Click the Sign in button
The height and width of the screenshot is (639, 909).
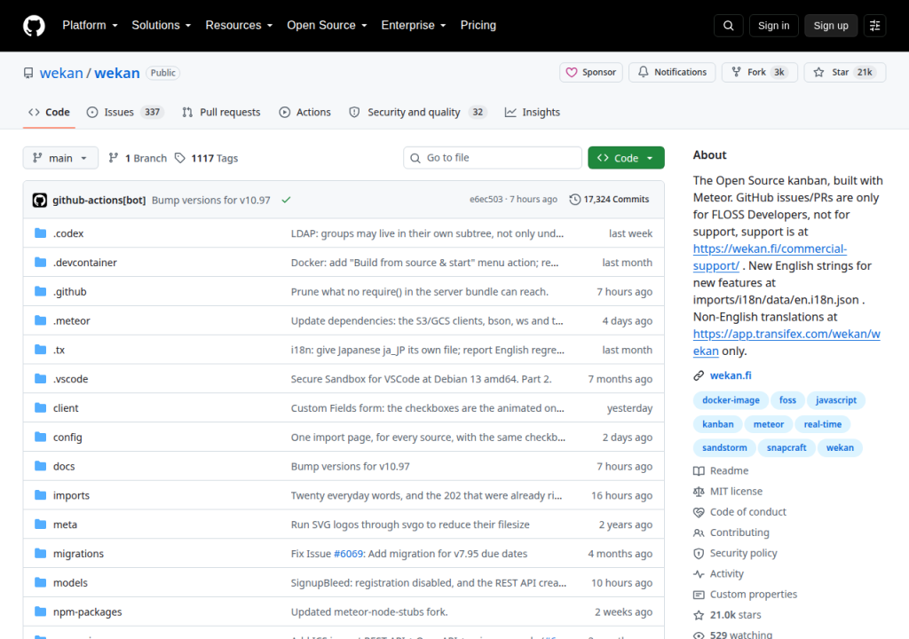[x=773, y=26]
